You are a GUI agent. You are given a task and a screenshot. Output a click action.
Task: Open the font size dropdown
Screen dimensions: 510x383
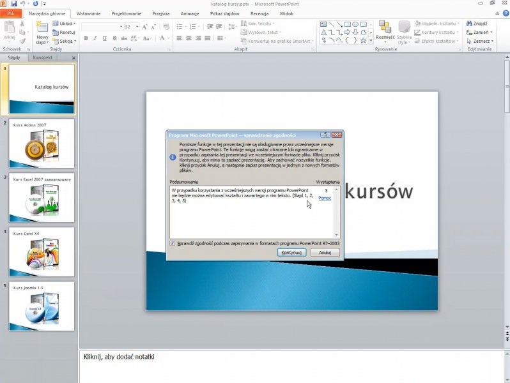[x=137, y=27]
